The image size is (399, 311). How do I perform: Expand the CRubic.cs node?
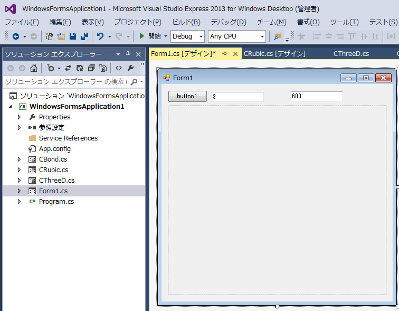pyautogui.click(x=19, y=169)
